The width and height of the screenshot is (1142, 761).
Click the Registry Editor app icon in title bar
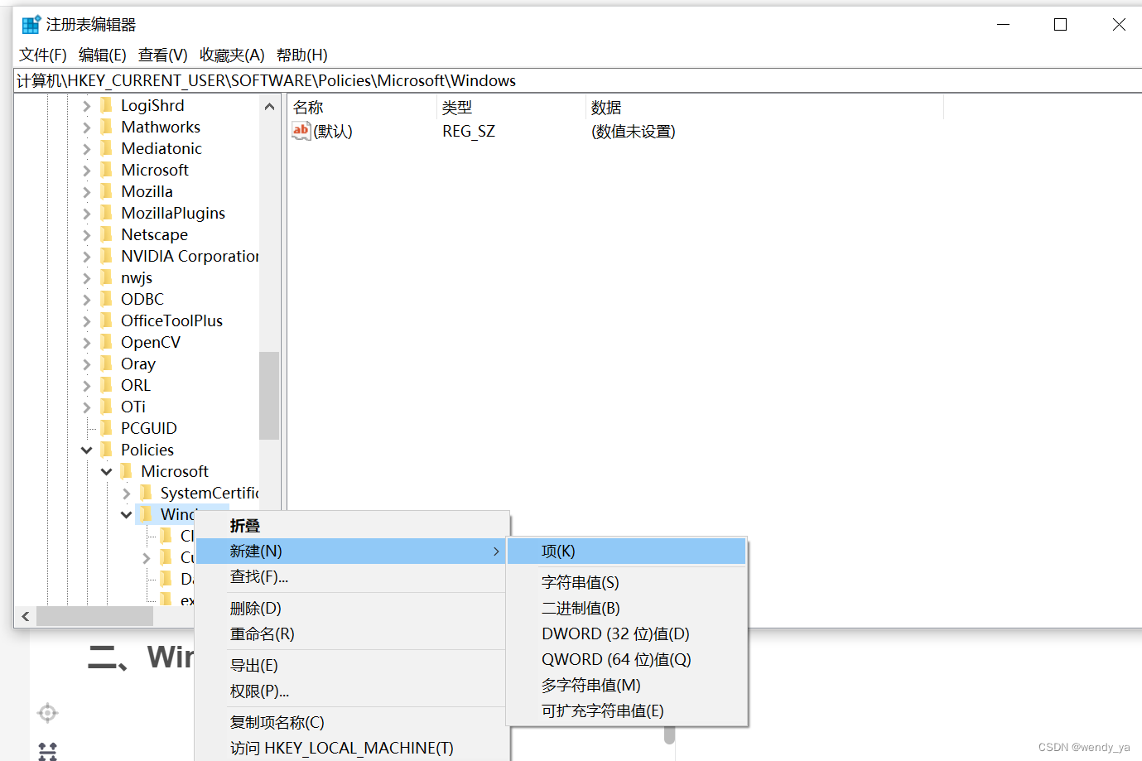pos(31,25)
